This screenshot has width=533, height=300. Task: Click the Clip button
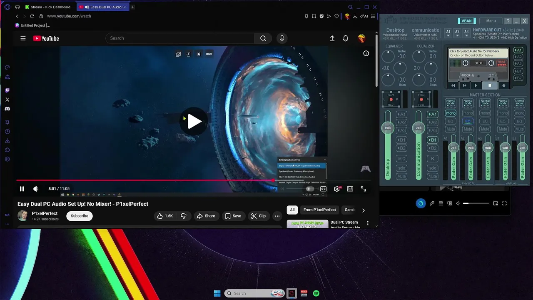[258, 216]
